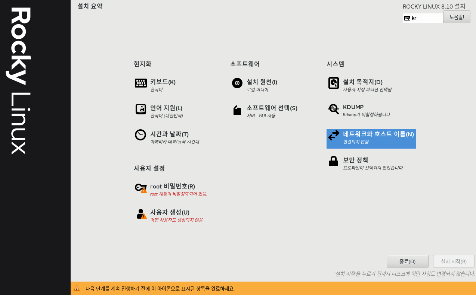Click the 시스템 section heading
This screenshot has width=476, height=295.
click(x=335, y=64)
